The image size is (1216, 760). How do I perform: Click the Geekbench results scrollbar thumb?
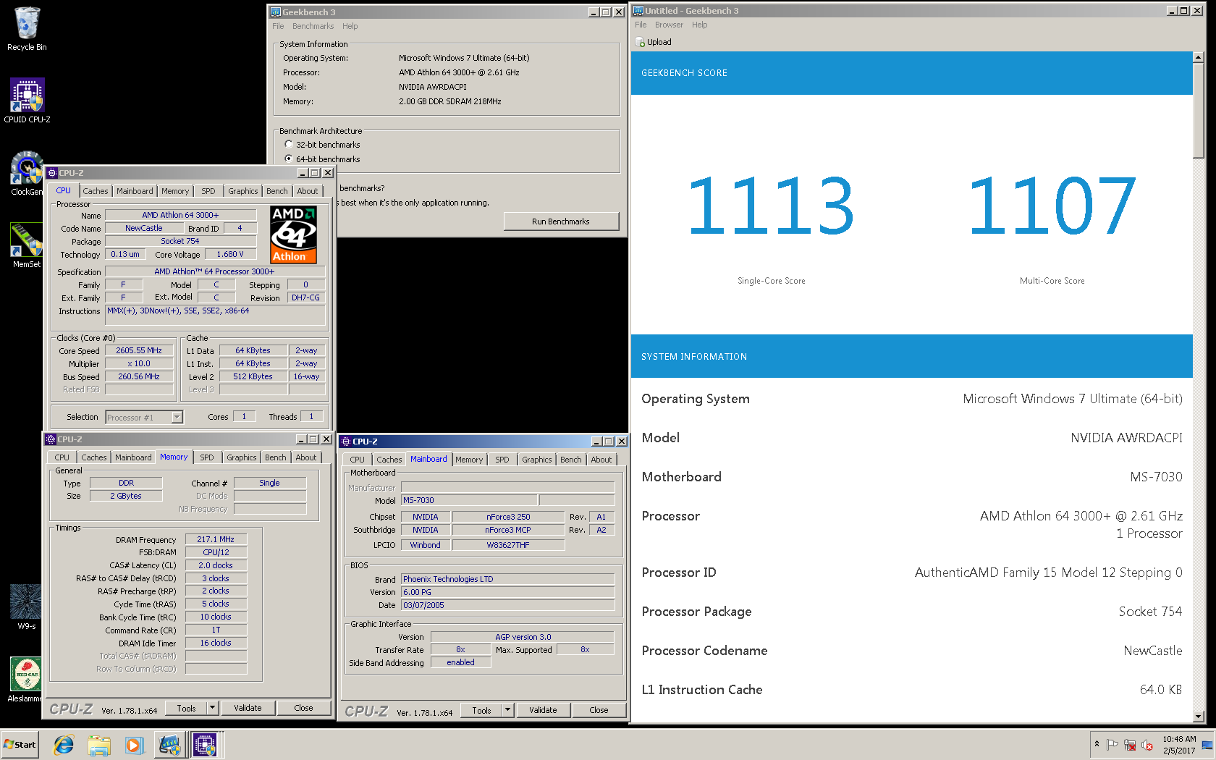coord(1199,110)
